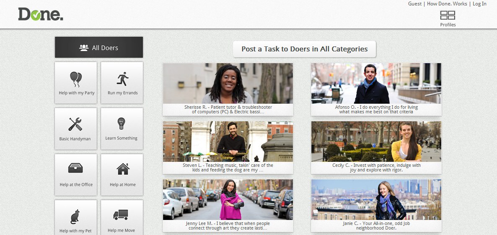Open How Done. Works link

point(447,4)
